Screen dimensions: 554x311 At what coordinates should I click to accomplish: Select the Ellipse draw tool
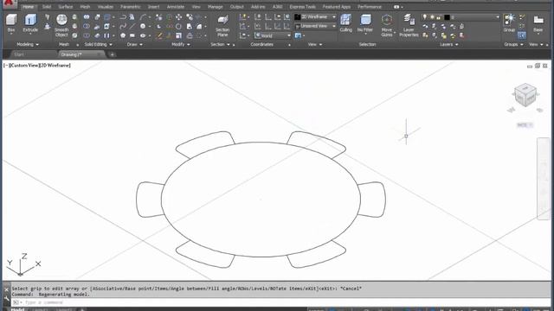coord(142,35)
